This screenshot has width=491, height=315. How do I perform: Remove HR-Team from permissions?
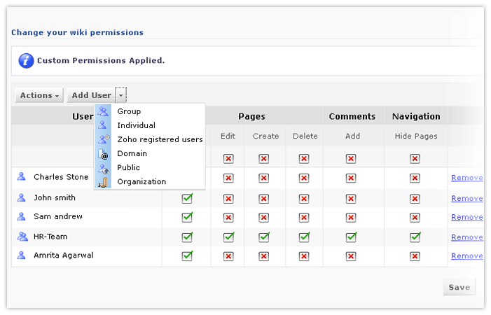pyautogui.click(x=467, y=237)
